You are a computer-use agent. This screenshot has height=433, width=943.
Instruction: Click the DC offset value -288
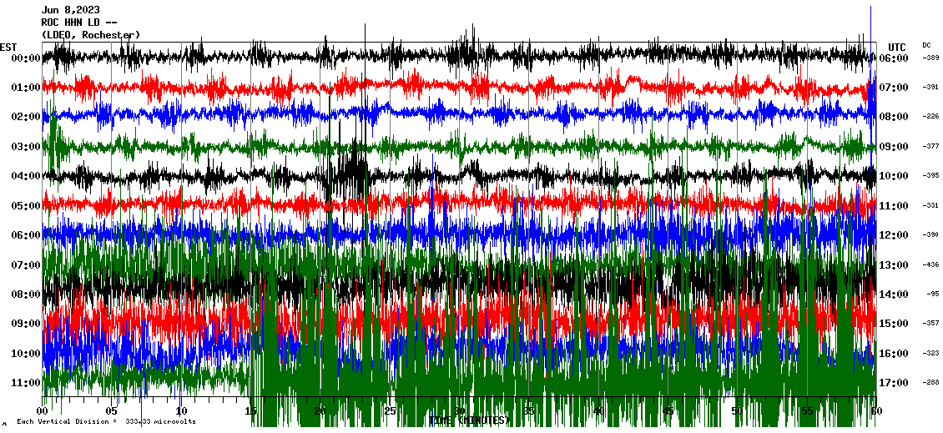tap(930, 382)
